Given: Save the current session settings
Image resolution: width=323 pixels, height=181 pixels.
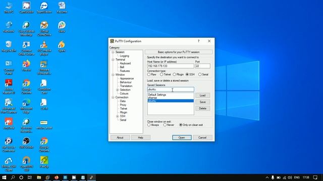Looking at the screenshot, I should click(202, 102).
